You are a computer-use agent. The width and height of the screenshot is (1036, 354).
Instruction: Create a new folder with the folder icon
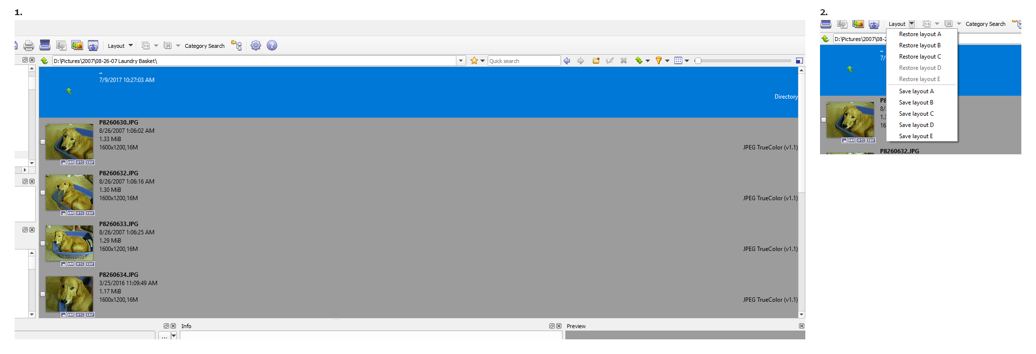tap(596, 61)
